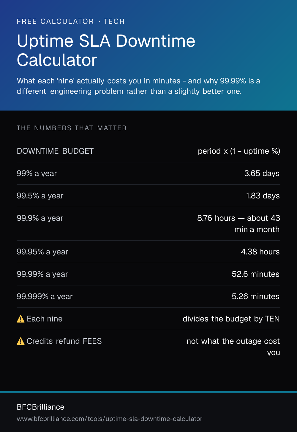
Task: Select the 99% a year row
Action: tap(148, 173)
